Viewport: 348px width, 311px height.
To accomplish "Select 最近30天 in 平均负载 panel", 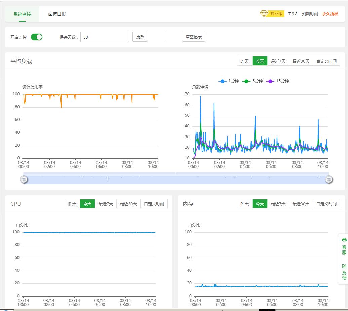I will 301,61.
